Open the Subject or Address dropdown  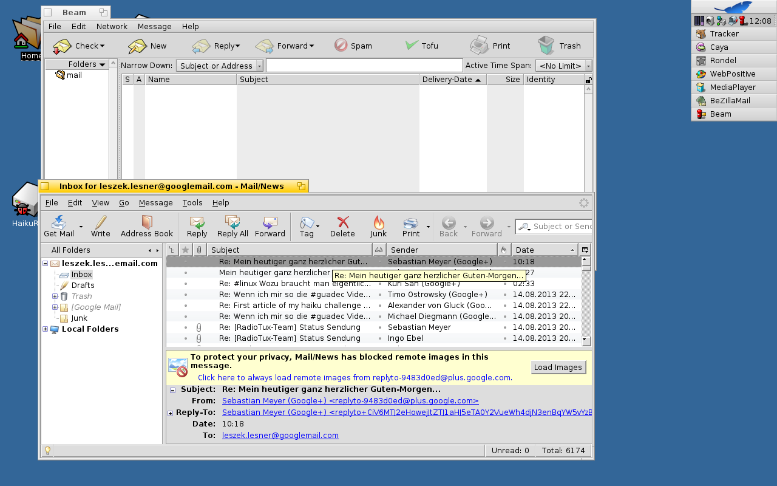coord(220,66)
